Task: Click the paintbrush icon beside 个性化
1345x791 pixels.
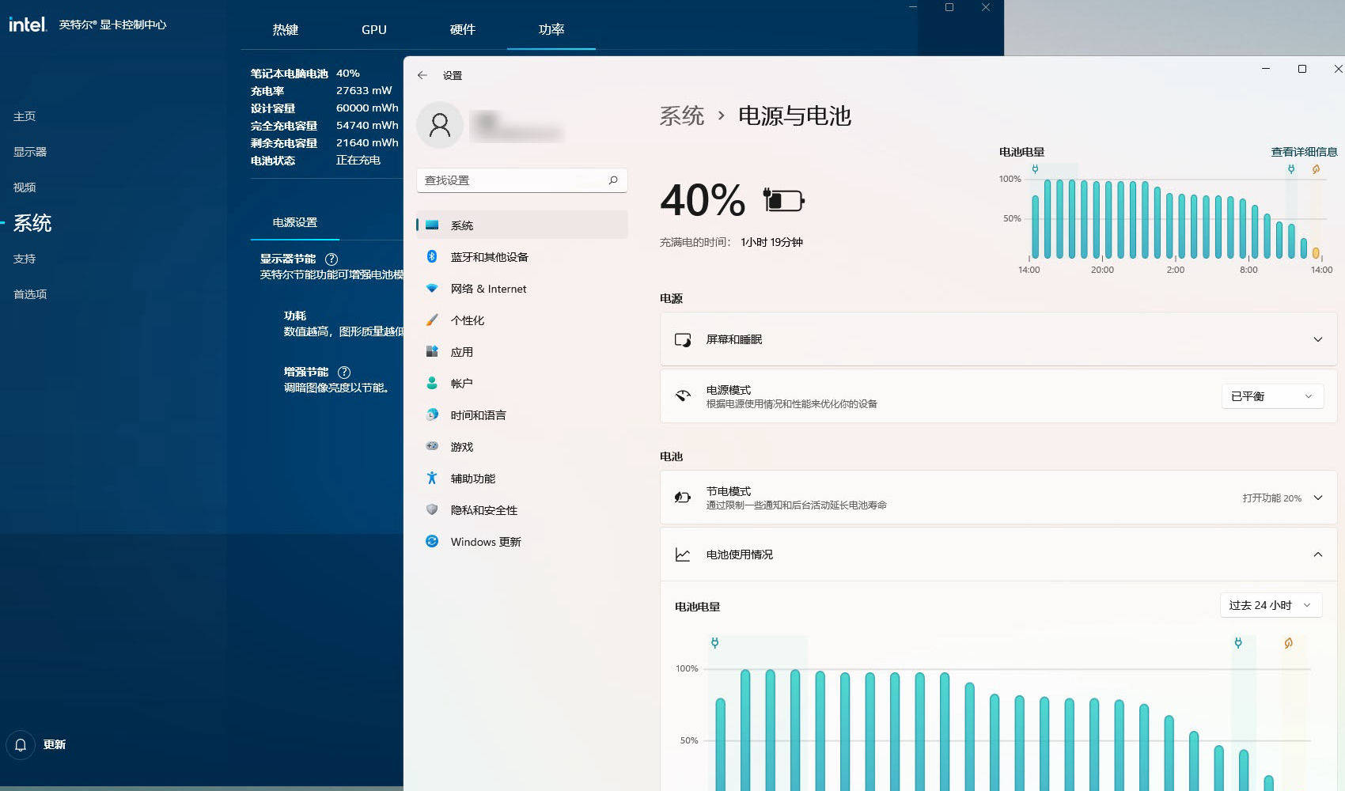Action: 432,320
